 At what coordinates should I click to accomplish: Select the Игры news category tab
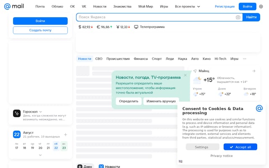coord(235,59)
